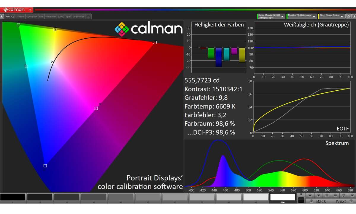Select the DolbyVision tab
Screen dimensions: 356x214
pyautogui.click(x=78, y=17)
